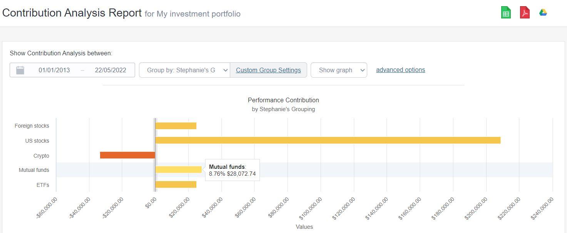Image resolution: width=567 pixels, height=233 pixels.
Task: Select the Foreign stocks bar
Action: click(175, 126)
